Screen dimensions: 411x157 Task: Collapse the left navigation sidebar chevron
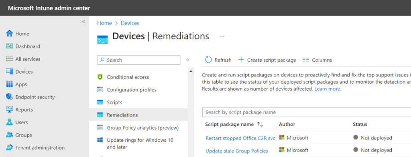[83, 22]
